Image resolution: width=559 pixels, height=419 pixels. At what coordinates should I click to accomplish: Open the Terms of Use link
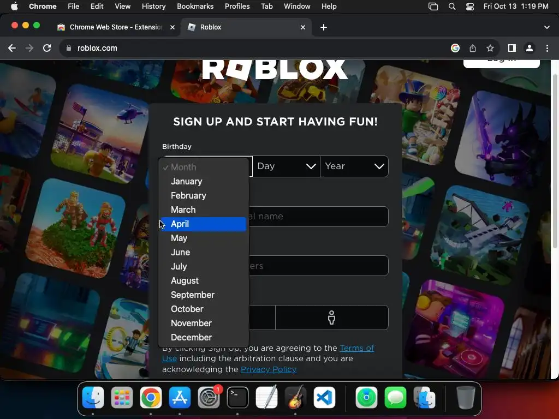click(x=268, y=353)
